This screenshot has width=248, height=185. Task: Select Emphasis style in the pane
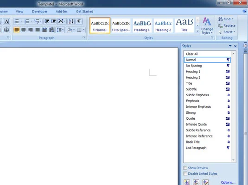pos(207,101)
